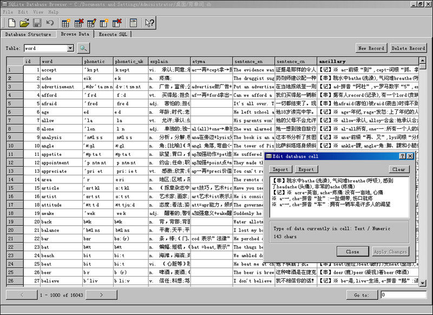Sort by the id column header
Screen dimensions: 433x315
point(32,61)
